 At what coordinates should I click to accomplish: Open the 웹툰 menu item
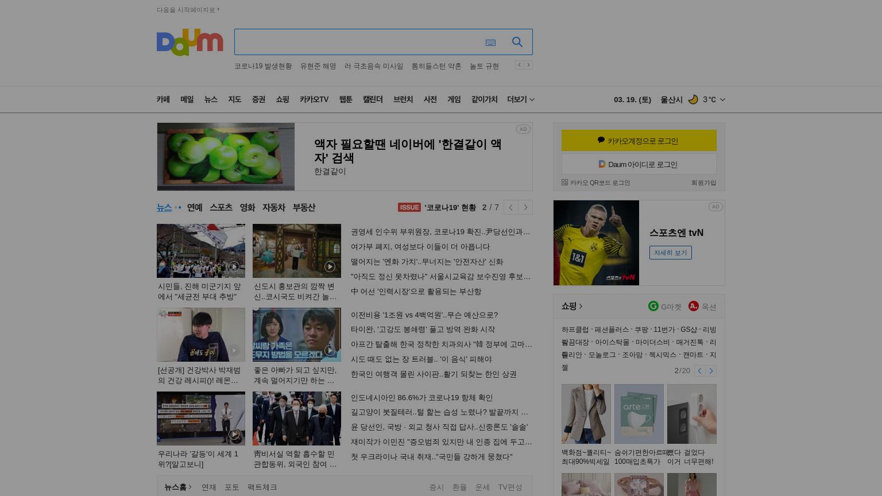[346, 99]
